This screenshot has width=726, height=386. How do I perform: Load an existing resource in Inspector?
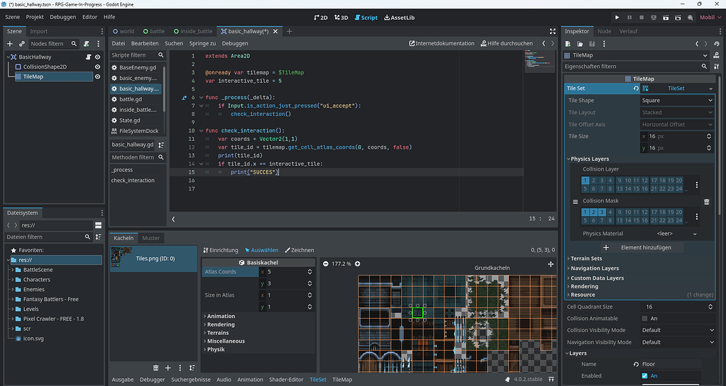coord(580,44)
